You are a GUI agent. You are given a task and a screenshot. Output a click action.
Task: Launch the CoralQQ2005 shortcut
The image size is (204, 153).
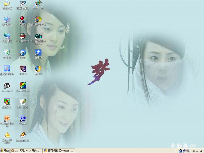23,36
